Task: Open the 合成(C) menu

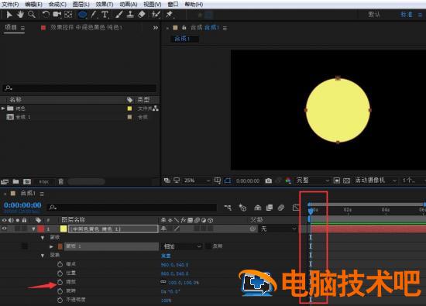Action: click(x=57, y=5)
